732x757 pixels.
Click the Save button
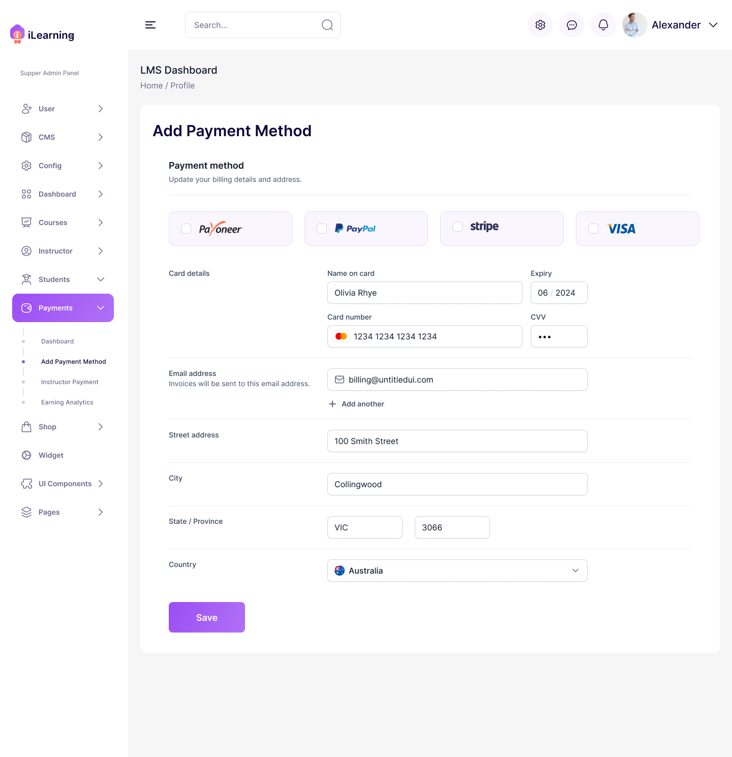[207, 617]
